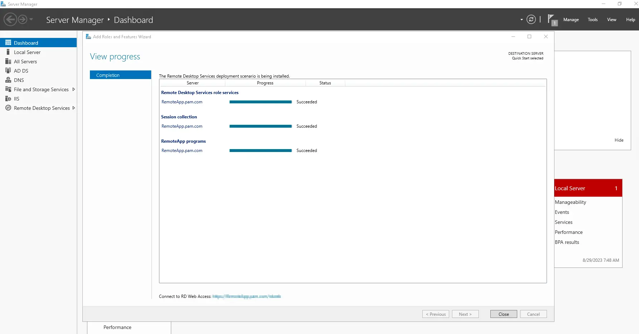Viewport: 639px width, 334px height.
Task: Close the Add Roles and Features Wizard
Action: pos(546,36)
